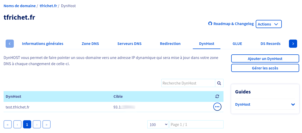
Task: Open the results-per-page 100 selector
Action: [158, 124]
